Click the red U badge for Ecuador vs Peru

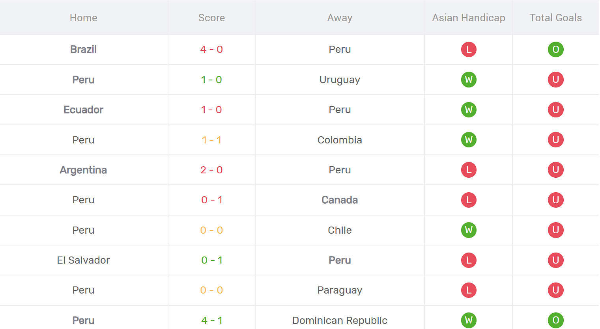[x=555, y=110]
